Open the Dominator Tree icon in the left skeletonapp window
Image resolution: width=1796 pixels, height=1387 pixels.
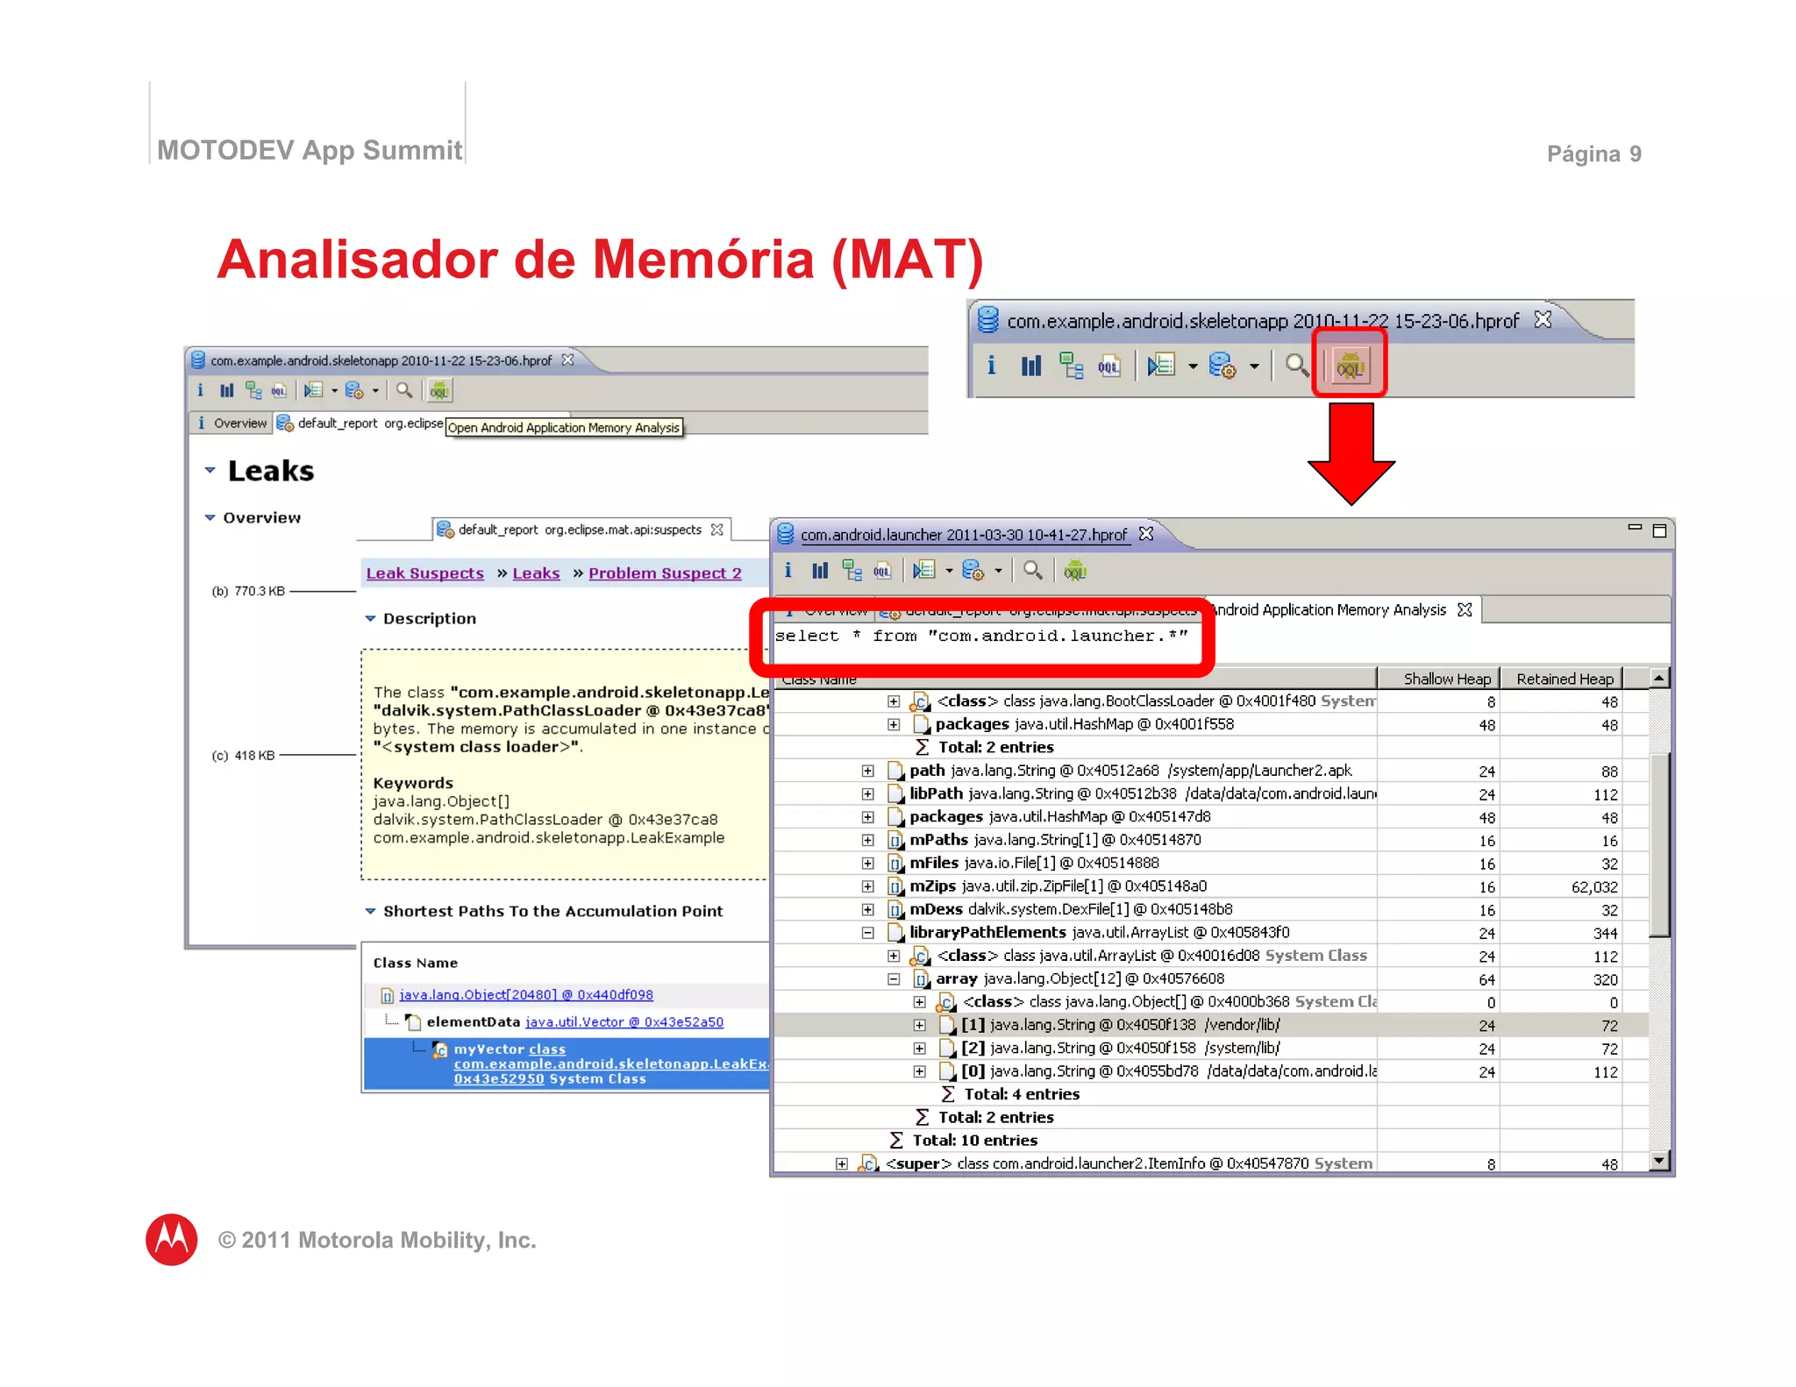[x=253, y=390]
